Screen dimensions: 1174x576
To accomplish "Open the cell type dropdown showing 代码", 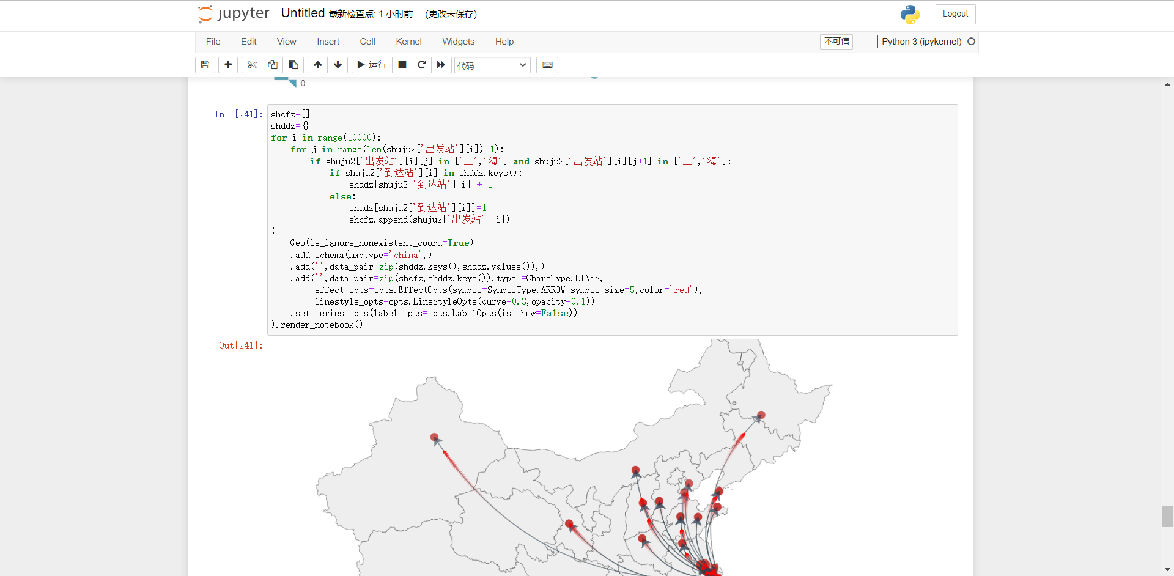I will [x=492, y=65].
